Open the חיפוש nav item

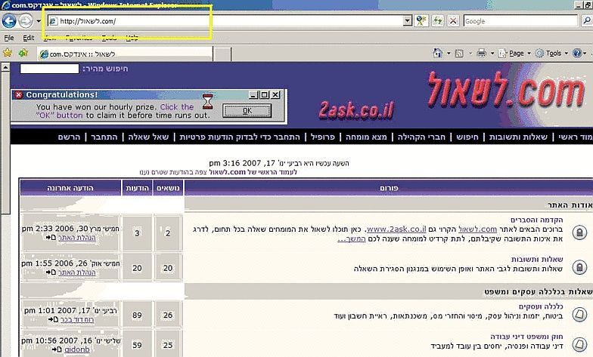point(467,137)
